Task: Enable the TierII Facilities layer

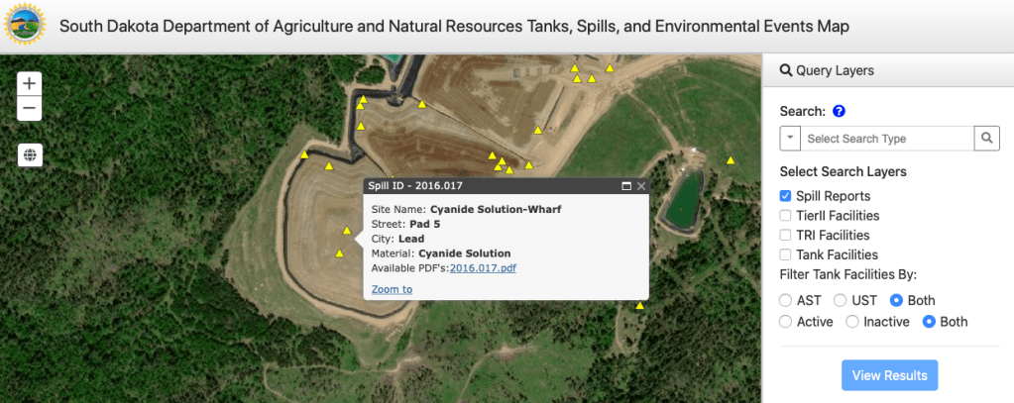Action: pos(786,215)
